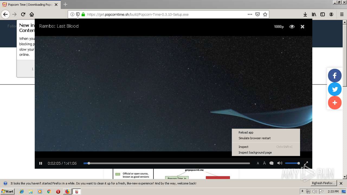Open system tray volume control
The height and width of the screenshot is (195, 347).
pos(314,191)
